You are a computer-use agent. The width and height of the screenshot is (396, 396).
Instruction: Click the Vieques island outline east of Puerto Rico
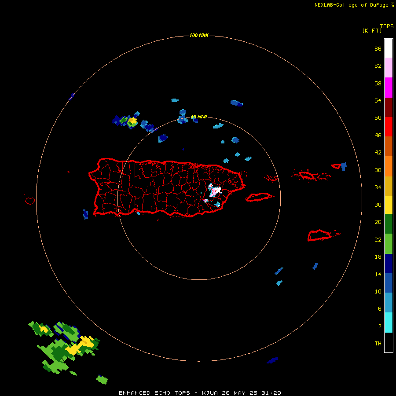259,197
